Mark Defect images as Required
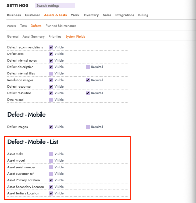The width and height of the screenshot is (196, 203). click(88, 127)
